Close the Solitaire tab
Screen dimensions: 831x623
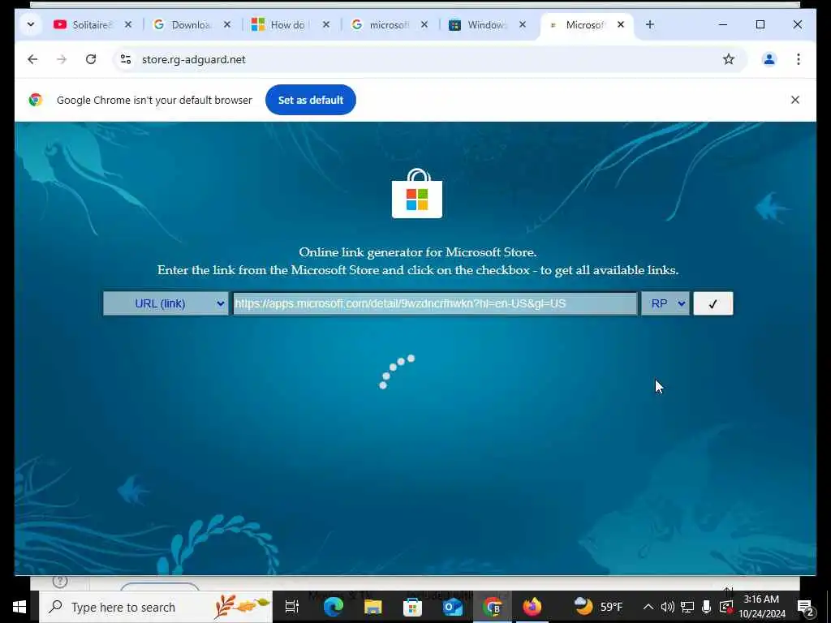(x=127, y=24)
